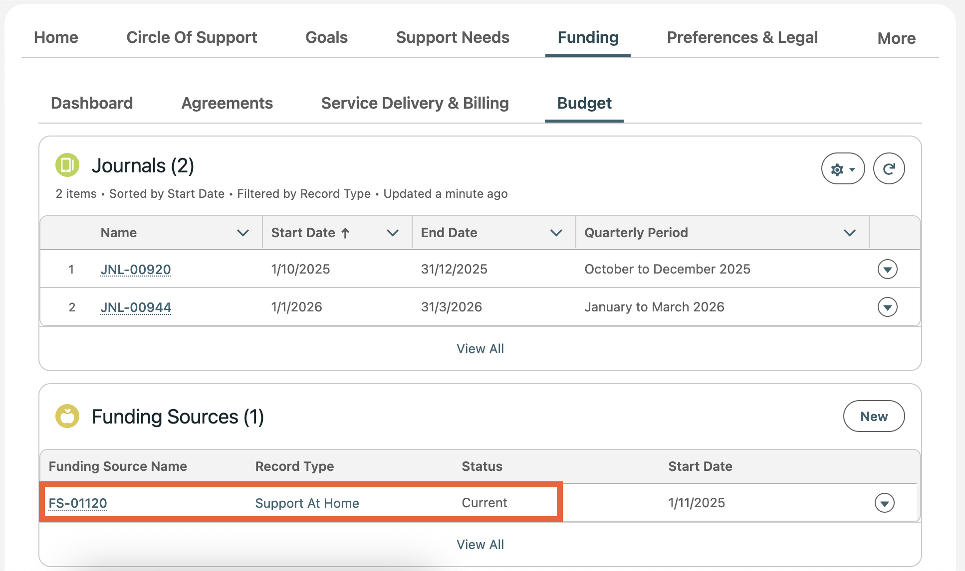Open Service Delivery & Billing tab
The image size is (965, 571).
[415, 103]
